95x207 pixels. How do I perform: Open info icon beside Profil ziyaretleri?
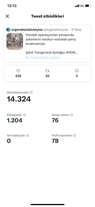click(74, 135)
